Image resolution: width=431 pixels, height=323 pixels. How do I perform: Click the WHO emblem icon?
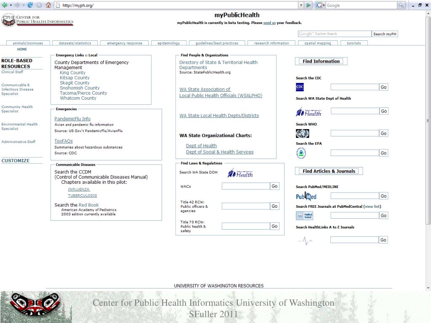[302, 133]
